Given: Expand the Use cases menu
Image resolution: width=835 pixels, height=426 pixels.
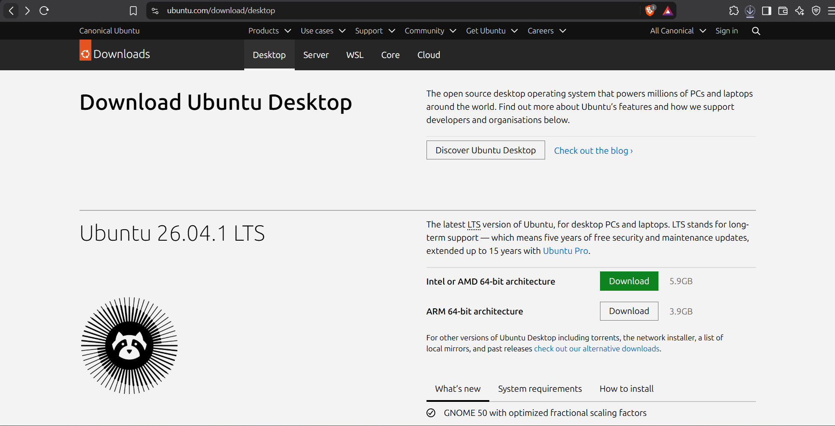Looking at the screenshot, I should tap(323, 31).
